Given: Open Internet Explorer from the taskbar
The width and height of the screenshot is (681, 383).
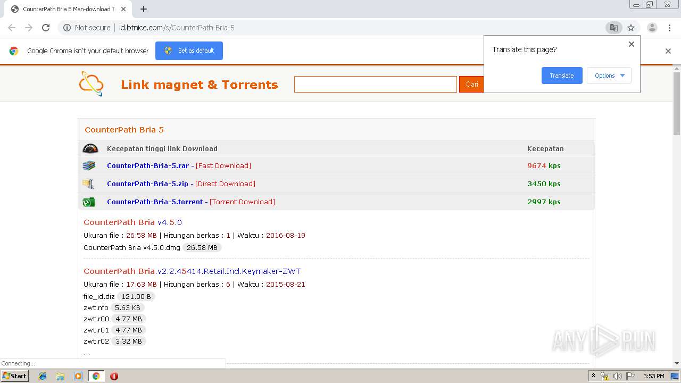Looking at the screenshot, I should click(43, 376).
